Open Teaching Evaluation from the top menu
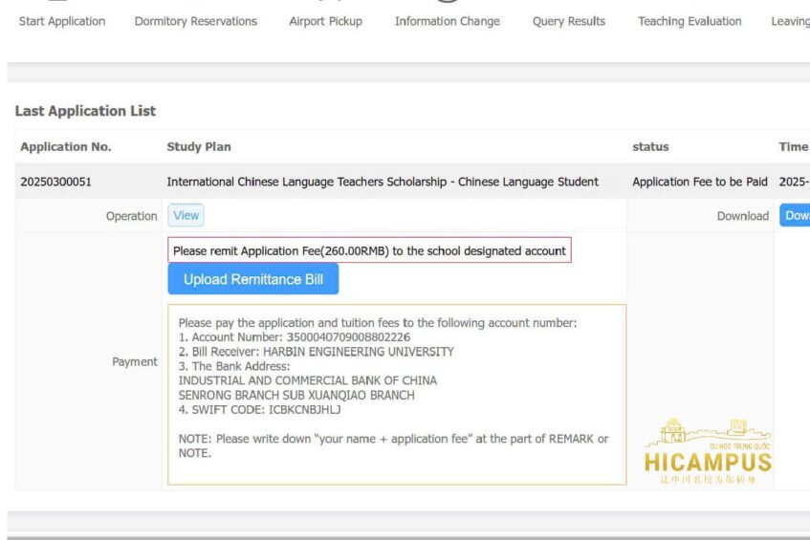This screenshot has height=540, width=810. (690, 21)
